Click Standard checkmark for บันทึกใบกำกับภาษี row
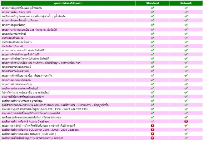This screenshot has width=203, height=141. (152, 46)
